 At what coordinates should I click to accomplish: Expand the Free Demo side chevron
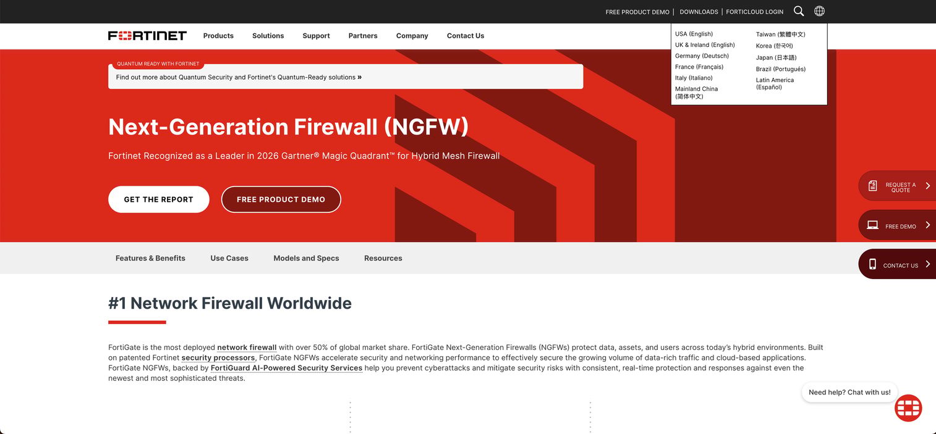[x=927, y=225]
